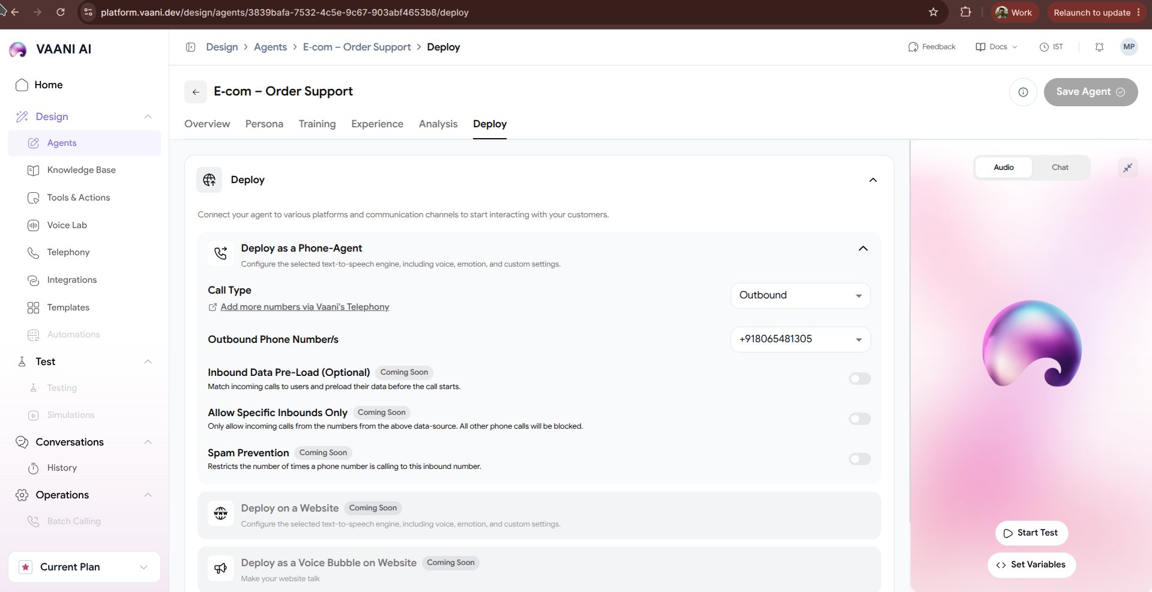The width and height of the screenshot is (1152, 592).
Task: Switch preview to Audio mode
Action: coord(1003,168)
